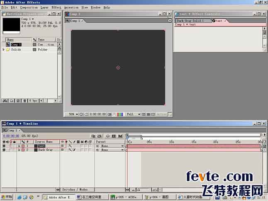Image resolution: width=268 pixels, height=201 pixels.
Task: Select the text tab in Effect Controls
Action: 219,21
